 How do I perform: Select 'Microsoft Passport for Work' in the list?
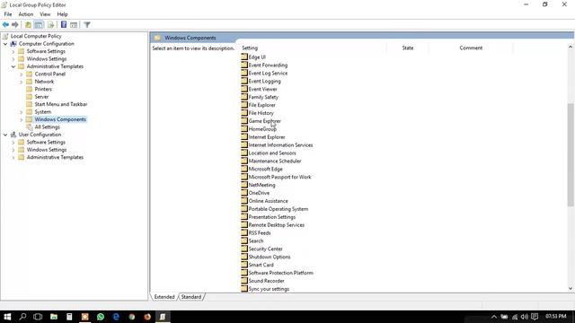coord(279,177)
